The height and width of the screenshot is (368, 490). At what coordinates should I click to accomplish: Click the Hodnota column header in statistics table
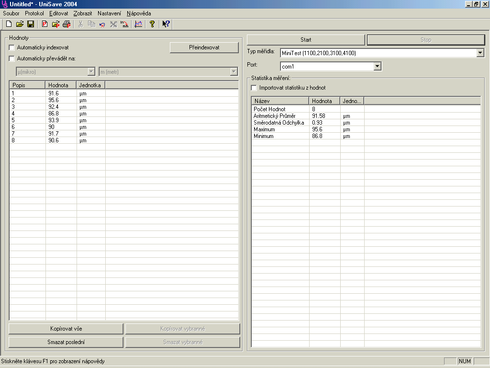point(324,101)
